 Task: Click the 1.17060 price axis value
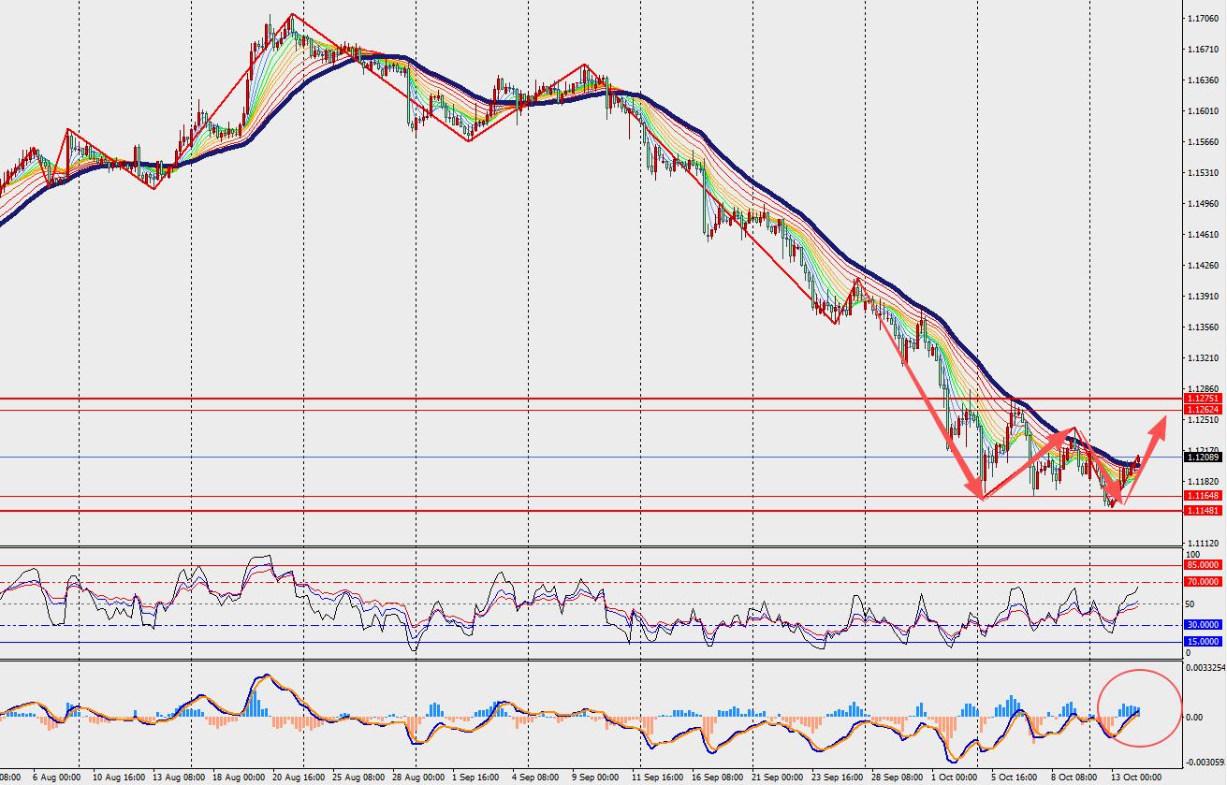point(1204,19)
